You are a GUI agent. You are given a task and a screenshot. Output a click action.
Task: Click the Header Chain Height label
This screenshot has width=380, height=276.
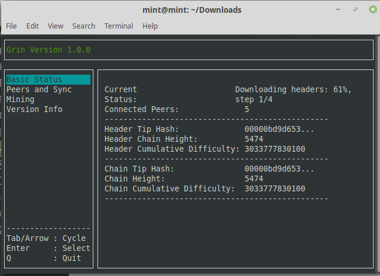151,139
